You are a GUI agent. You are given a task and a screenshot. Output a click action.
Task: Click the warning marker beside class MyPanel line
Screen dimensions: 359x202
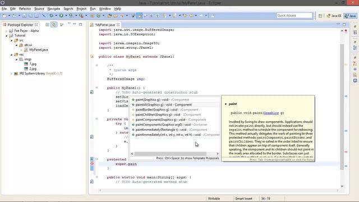tap(92, 56)
